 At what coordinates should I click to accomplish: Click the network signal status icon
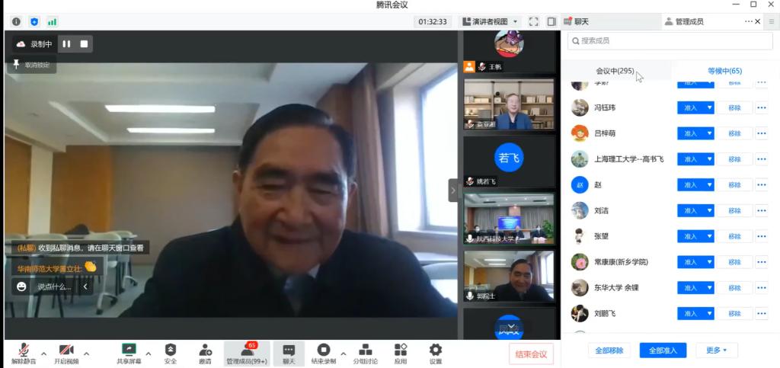click(x=52, y=22)
